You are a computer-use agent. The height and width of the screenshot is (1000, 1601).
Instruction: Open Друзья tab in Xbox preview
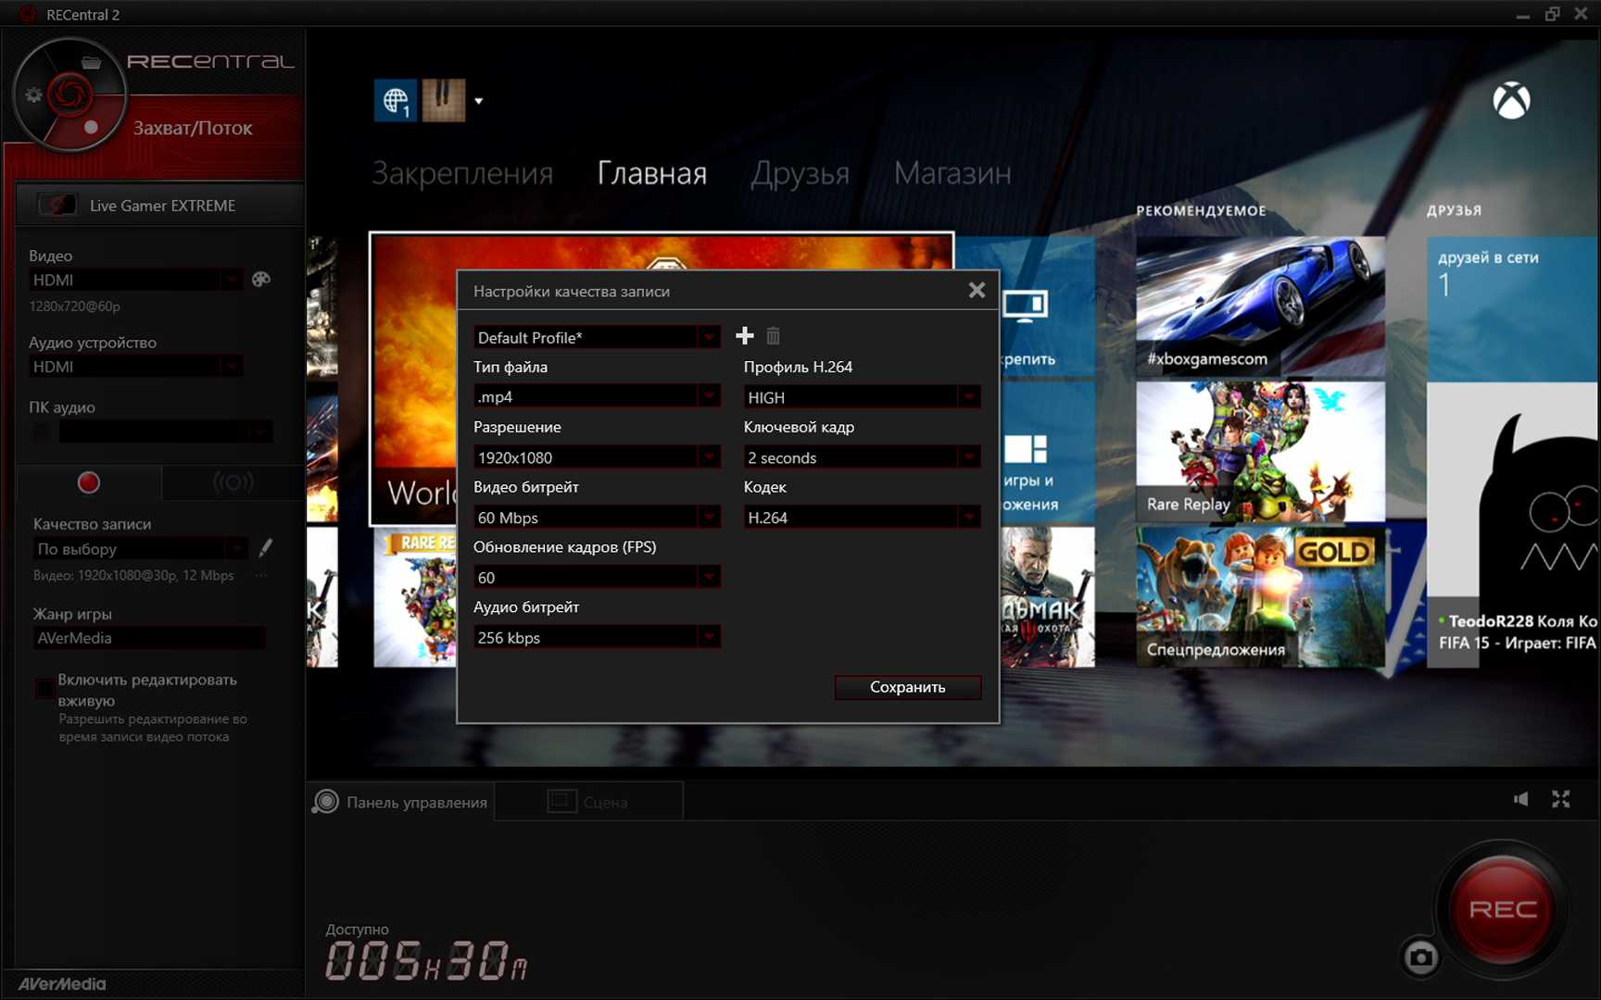point(800,173)
